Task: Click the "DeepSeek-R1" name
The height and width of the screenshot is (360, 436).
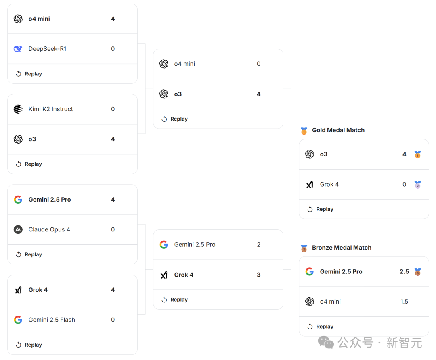Action: click(x=47, y=49)
